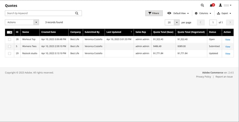Open the Privacy Policy link
The height and width of the screenshot is (122, 239).
pos(204,77)
